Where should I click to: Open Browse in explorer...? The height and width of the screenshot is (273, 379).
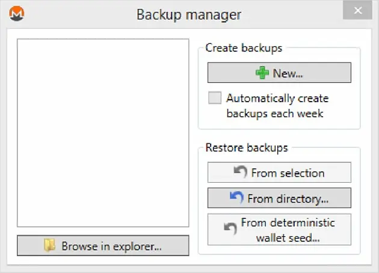tap(103, 246)
